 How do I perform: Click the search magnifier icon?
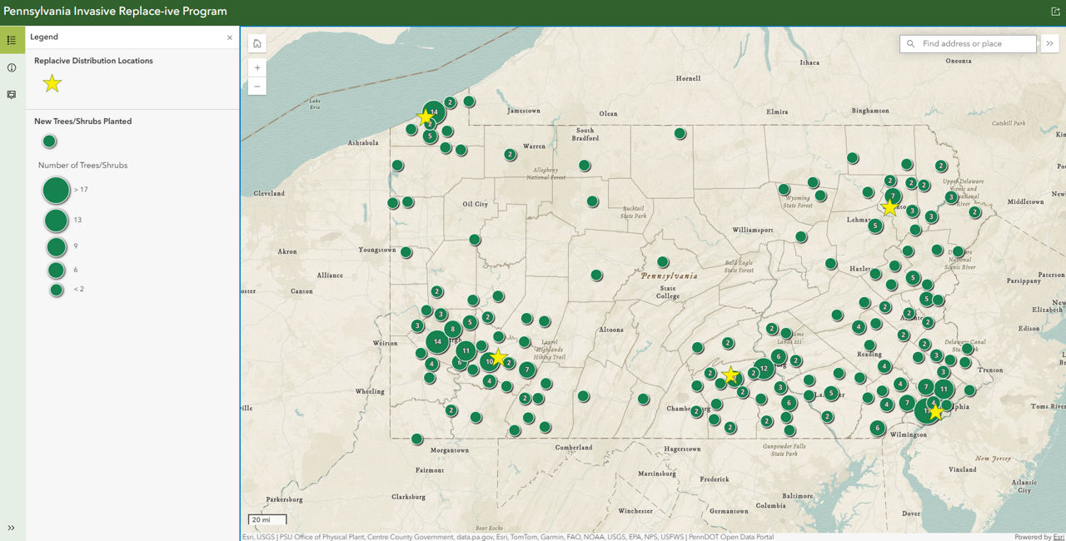909,42
